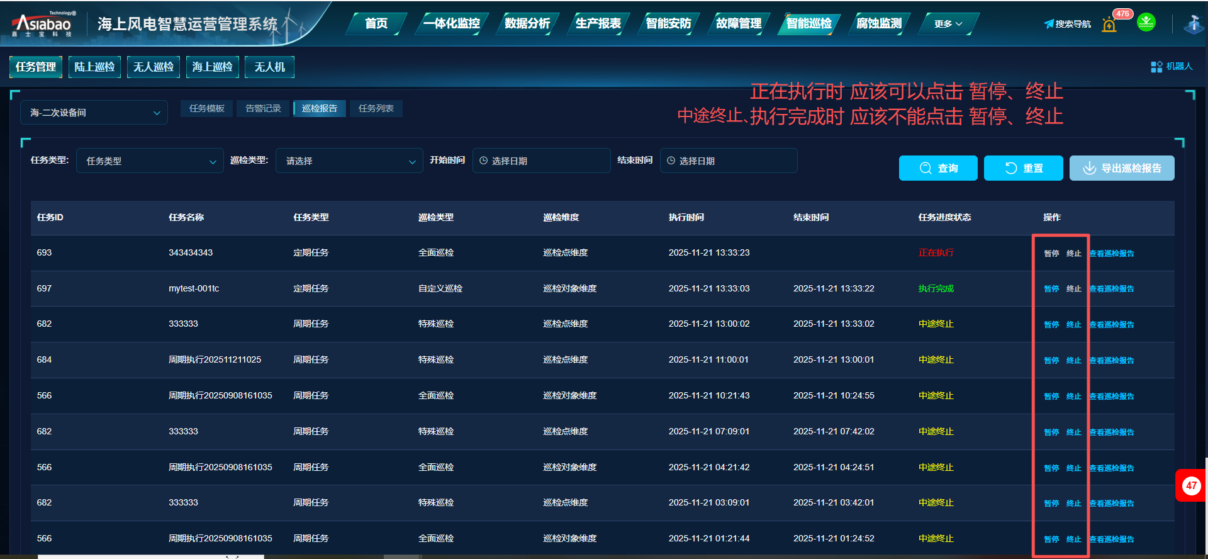Click the alarm siren icon with 476 badge
1208x559 pixels.
click(x=1109, y=25)
